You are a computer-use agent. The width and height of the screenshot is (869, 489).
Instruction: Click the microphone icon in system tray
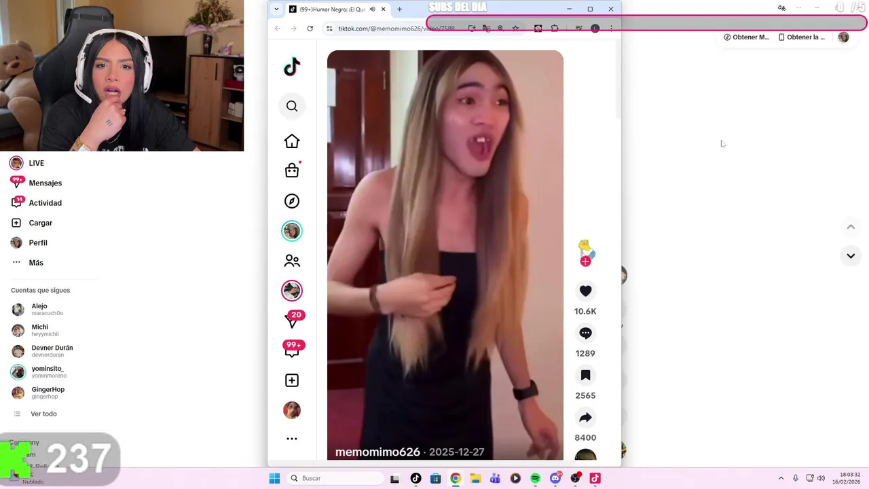pos(796,478)
